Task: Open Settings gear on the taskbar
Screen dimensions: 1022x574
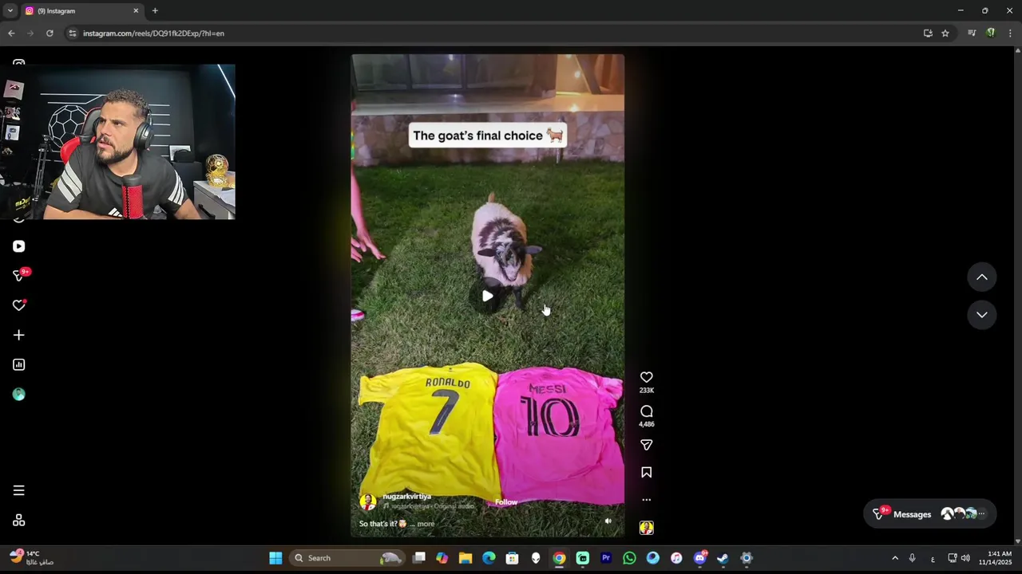Action: coord(747,558)
